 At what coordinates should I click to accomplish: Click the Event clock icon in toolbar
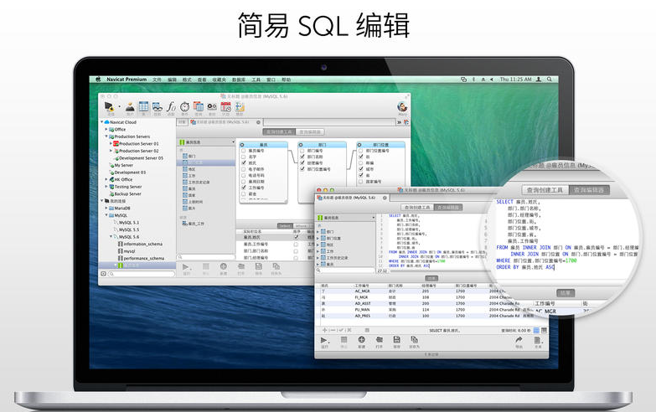[x=185, y=106]
